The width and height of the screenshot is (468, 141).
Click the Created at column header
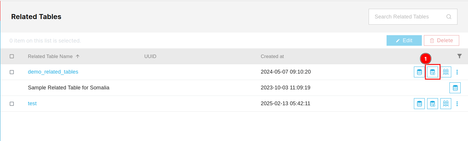[272, 56]
